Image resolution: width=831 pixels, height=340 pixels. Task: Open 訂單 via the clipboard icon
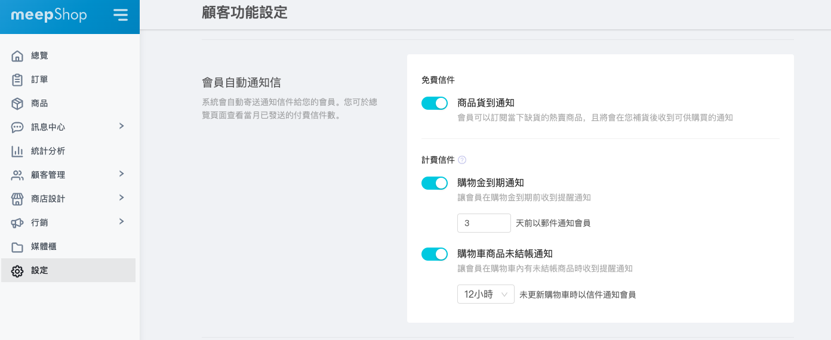click(17, 80)
